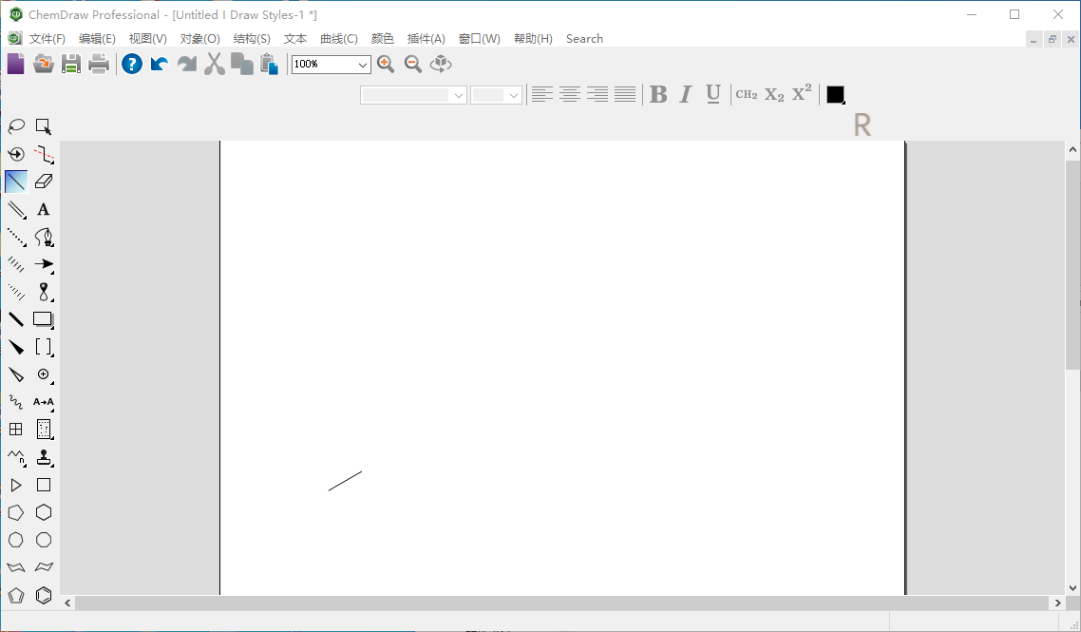Open the 文件(F) menu
This screenshot has height=632, width=1081.
point(47,39)
